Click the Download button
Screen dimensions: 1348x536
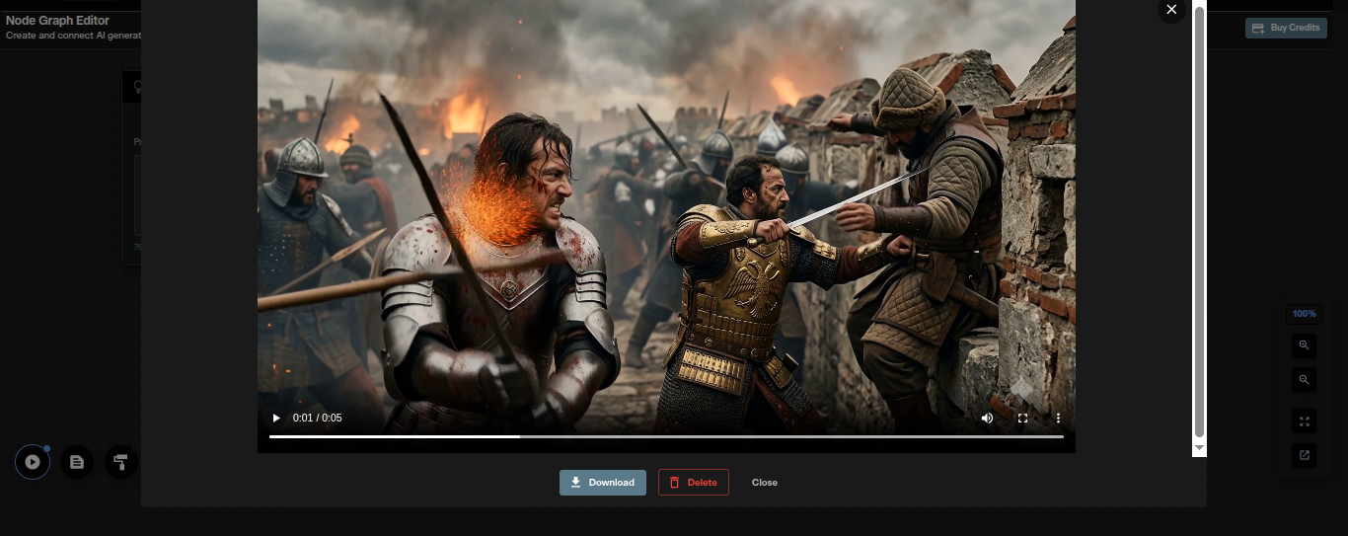[603, 482]
